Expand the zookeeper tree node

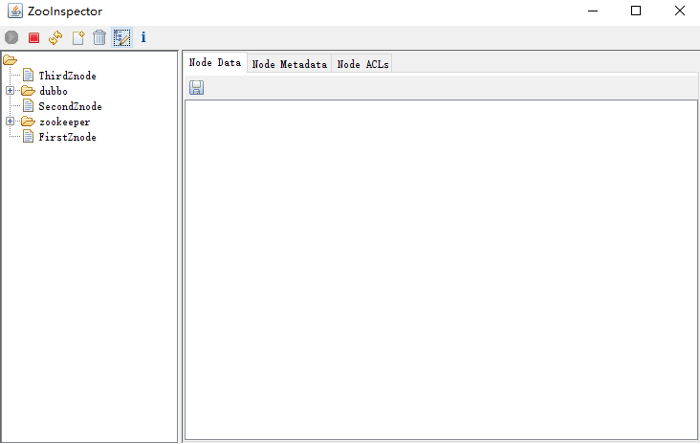click(x=10, y=122)
